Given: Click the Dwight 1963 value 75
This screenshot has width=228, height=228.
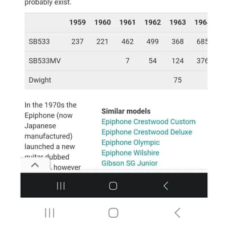Looking at the screenshot, I should 178,80.
